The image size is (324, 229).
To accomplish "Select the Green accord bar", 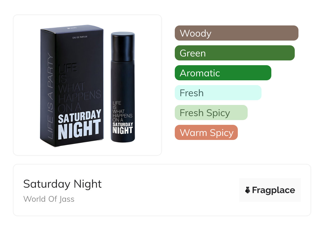I will [x=235, y=53].
